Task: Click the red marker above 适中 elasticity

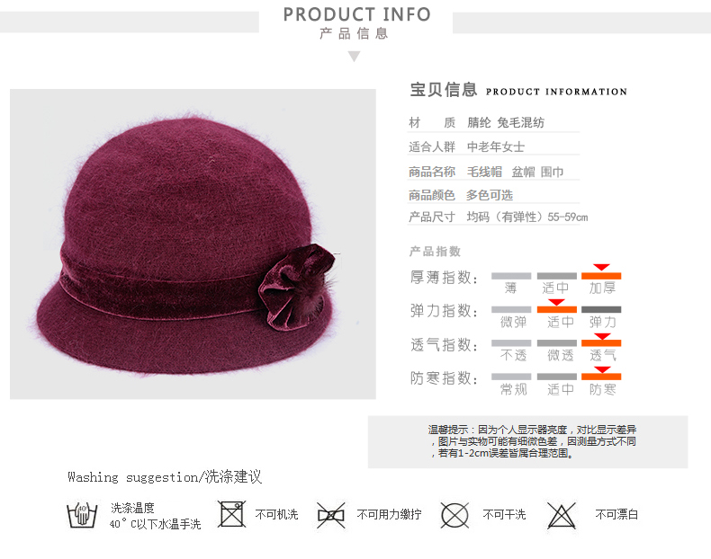Action: (x=556, y=302)
